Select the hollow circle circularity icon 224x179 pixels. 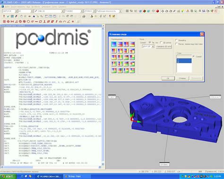coord(28,21)
